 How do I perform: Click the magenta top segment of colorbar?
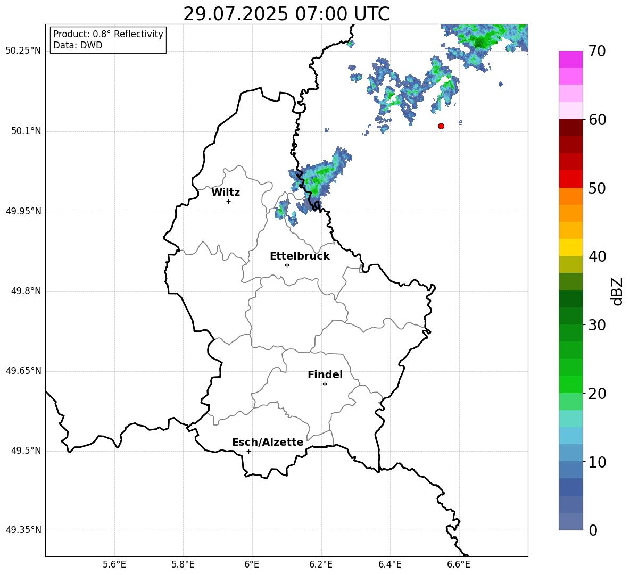(570, 59)
